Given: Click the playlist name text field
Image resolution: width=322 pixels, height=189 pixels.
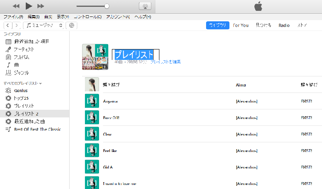Looking at the screenshot, I should click(136, 55).
